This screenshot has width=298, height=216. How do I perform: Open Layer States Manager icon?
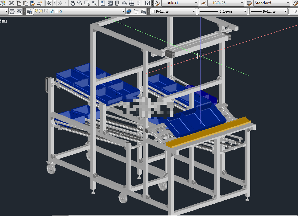click(143, 11)
